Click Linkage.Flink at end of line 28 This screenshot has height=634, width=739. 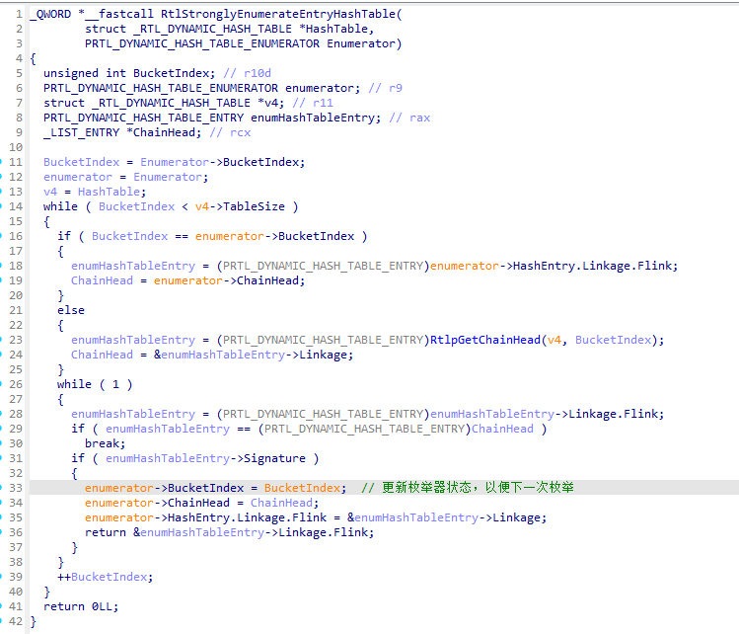click(x=613, y=414)
